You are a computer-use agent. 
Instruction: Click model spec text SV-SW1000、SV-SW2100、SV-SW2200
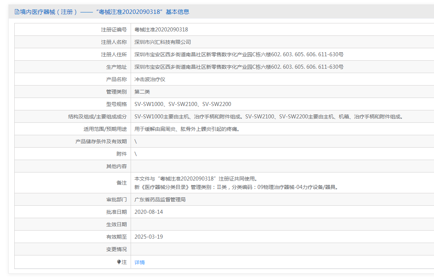pos(183,104)
